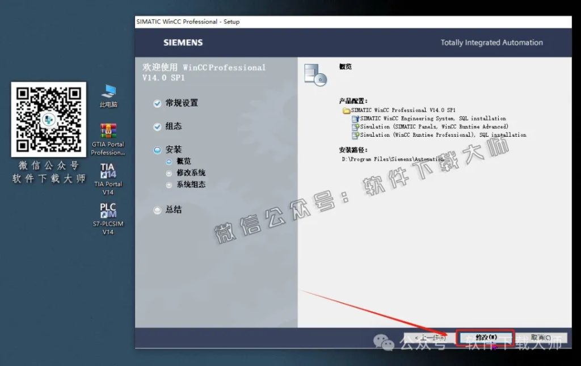Click the 取消(C) cancel button
581x366 pixels.
click(541, 336)
